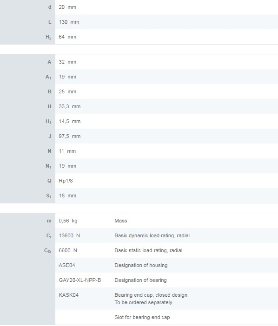Select the L row label

click(x=50, y=22)
